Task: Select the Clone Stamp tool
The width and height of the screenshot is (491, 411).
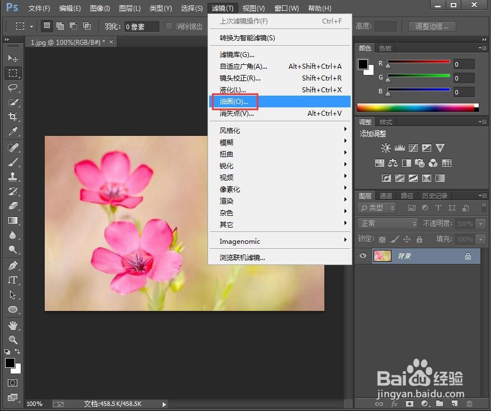Action: coord(12,177)
